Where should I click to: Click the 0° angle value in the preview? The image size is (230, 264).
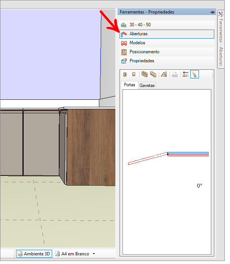click(x=199, y=186)
